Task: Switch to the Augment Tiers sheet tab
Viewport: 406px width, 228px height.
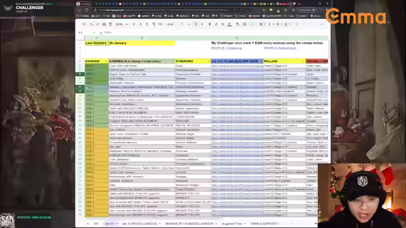Action: (233, 224)
